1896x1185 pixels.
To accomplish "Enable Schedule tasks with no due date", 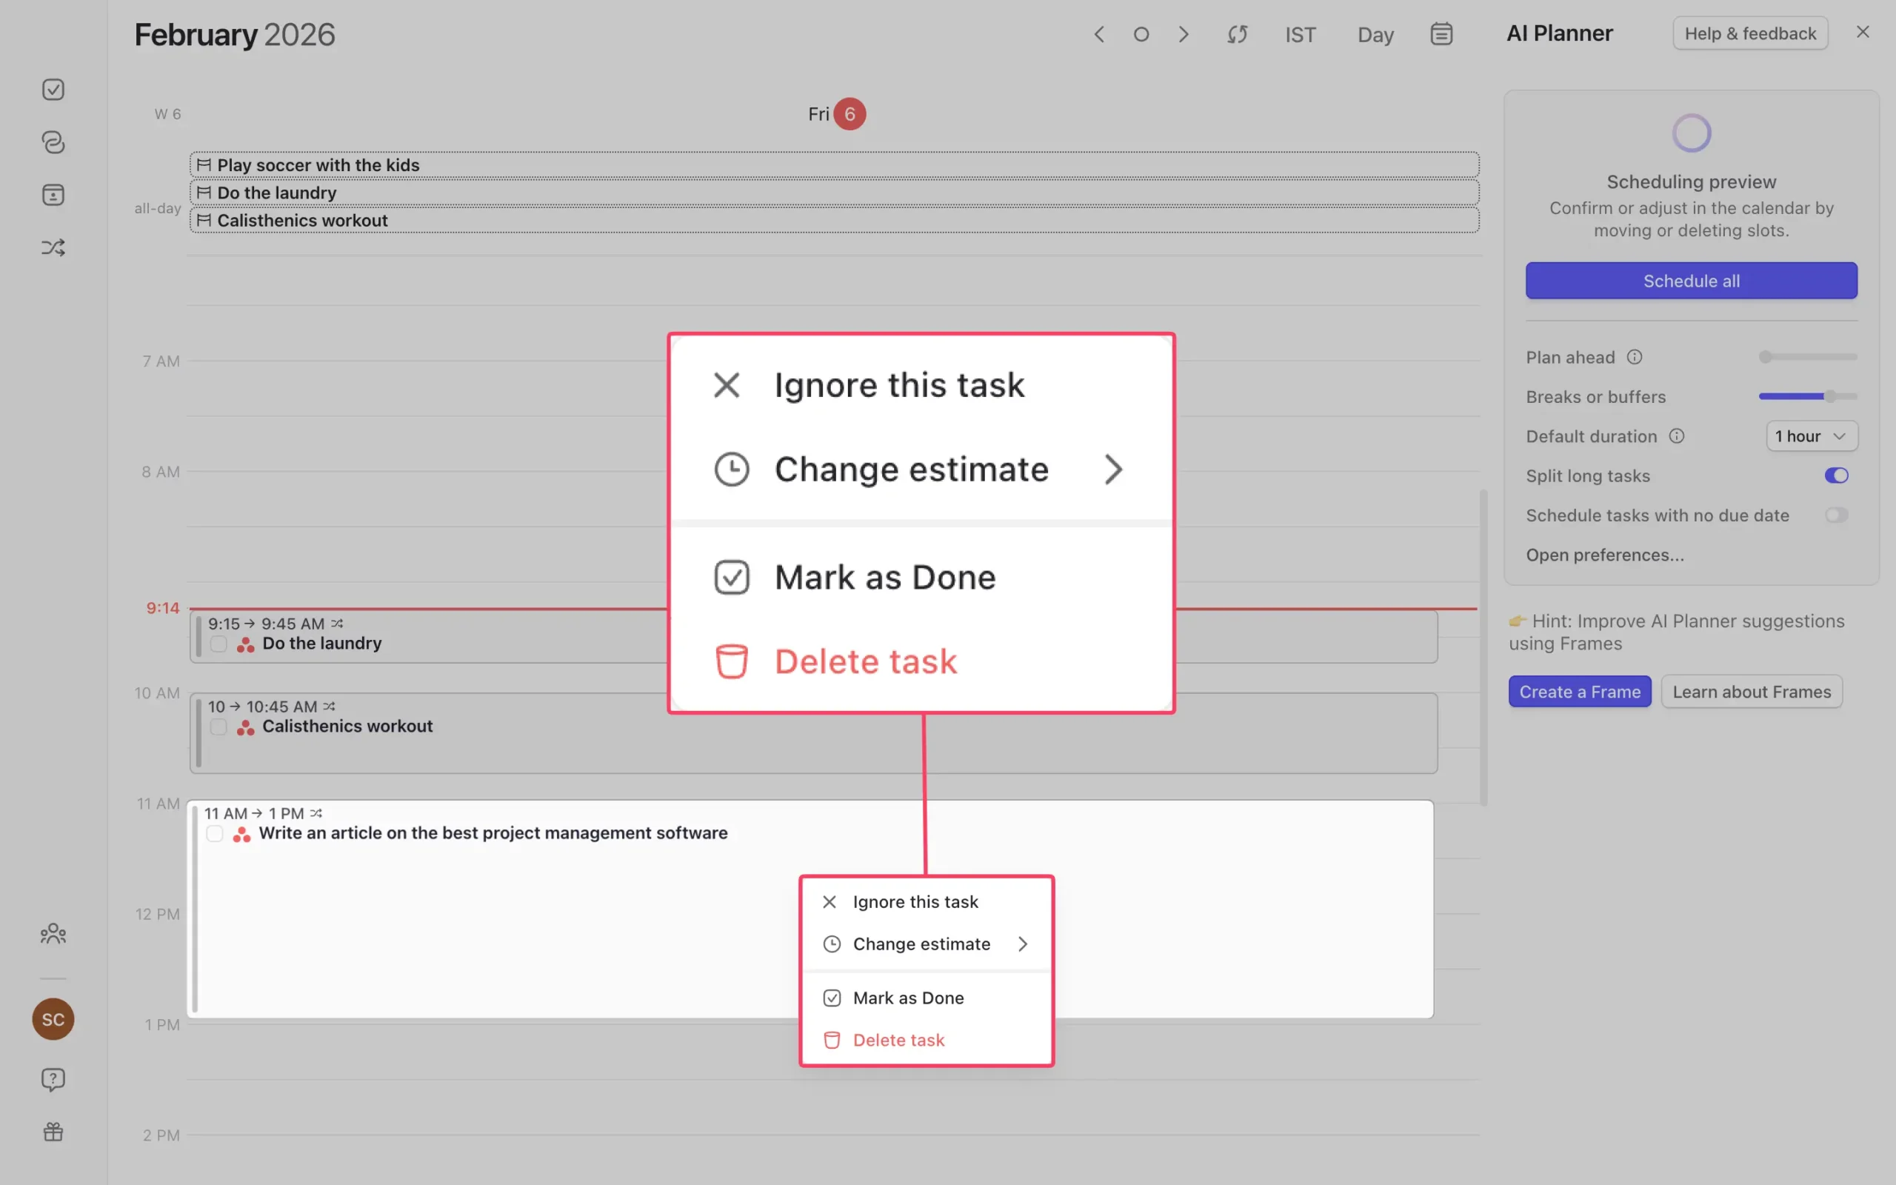I will pos(1836,515).
